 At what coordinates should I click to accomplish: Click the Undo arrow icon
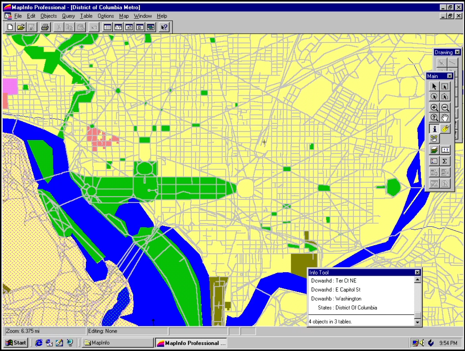click(x=94, y=27)
